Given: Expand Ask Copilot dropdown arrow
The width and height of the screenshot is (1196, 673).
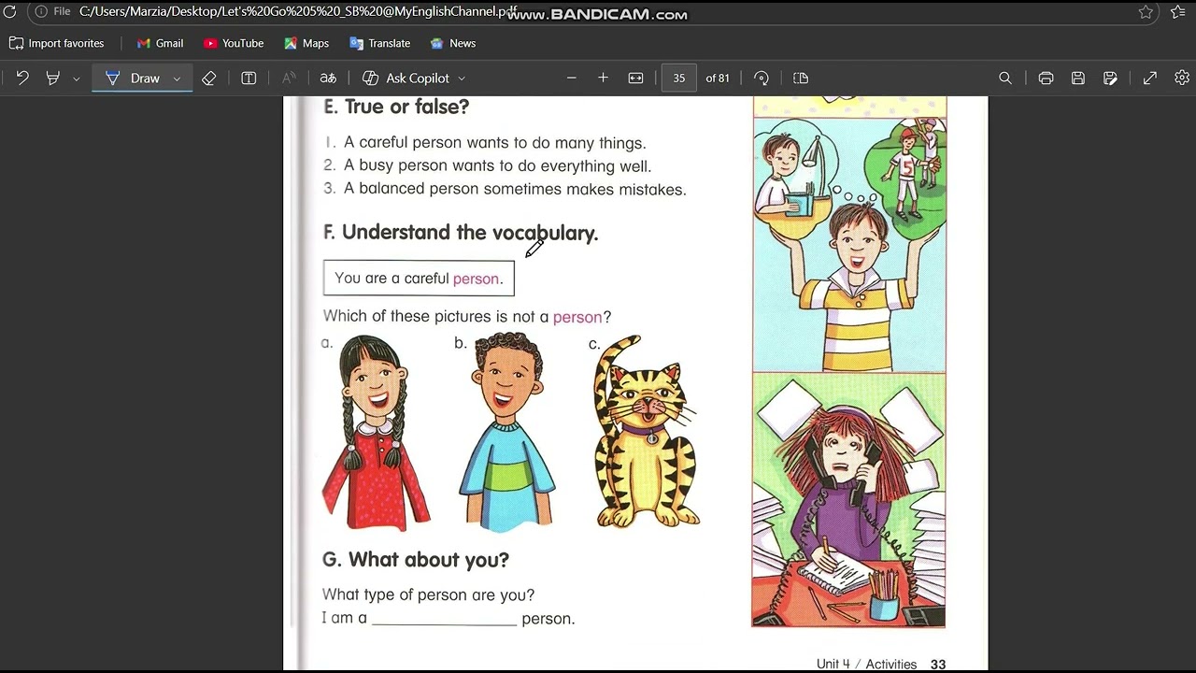Looking at the screenshot, I should 462,79.
